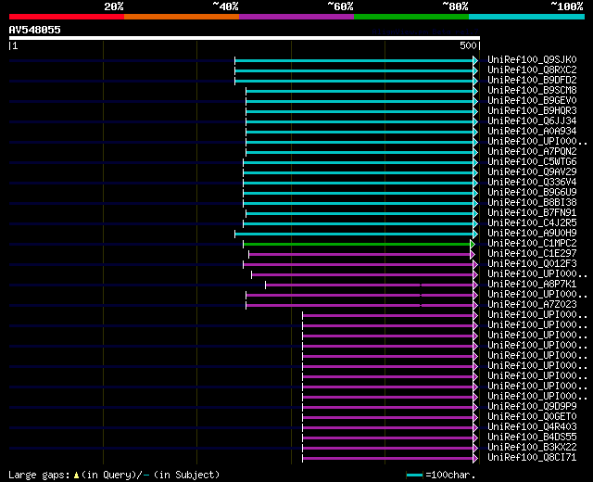
Task: Select the UniRef100_A7PQN2 label
Action: pyautogui.click(x=532, y=152)
